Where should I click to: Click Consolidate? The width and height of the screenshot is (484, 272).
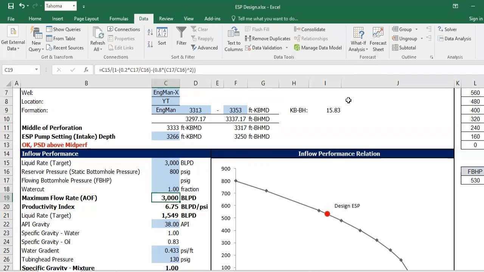[309, 29]
